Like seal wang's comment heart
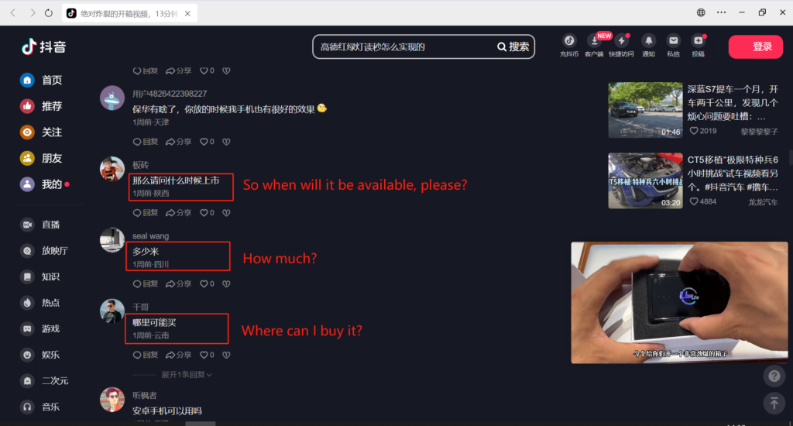793x426 pixels. (207, 283)
